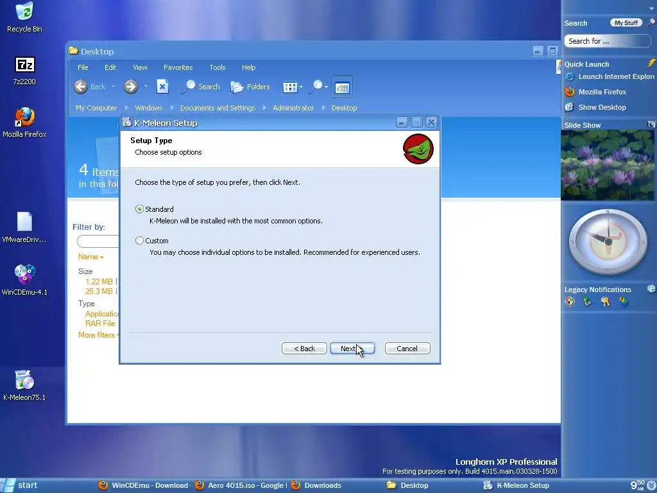
Task: Click the Forward arrow in Desktop window toolbar
Action: [x=131, y=87]
